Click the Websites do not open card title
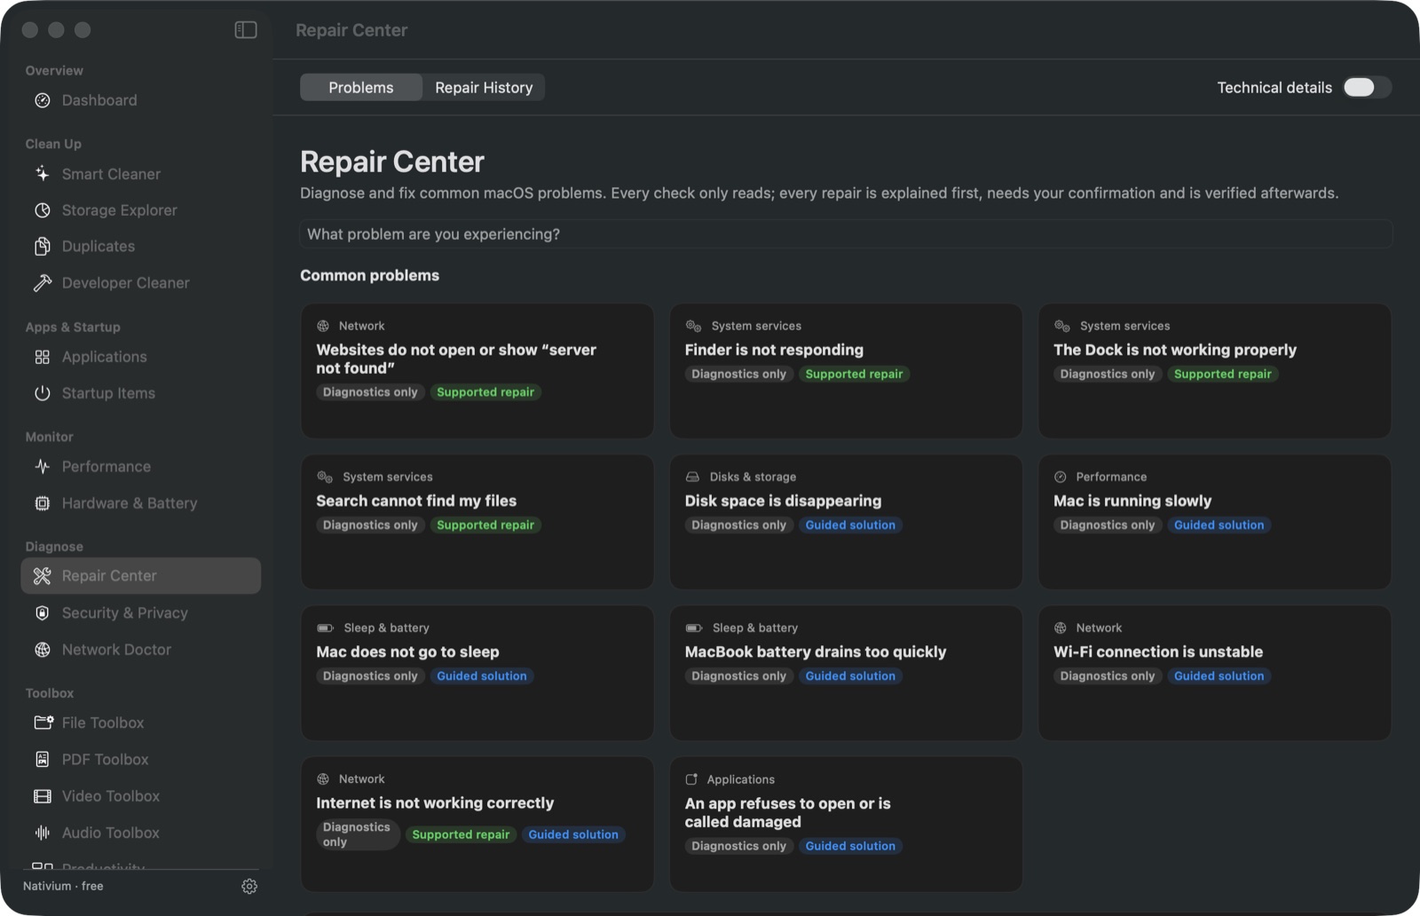The height and width of the screenshot is (916, 1420). click(455, 359)
